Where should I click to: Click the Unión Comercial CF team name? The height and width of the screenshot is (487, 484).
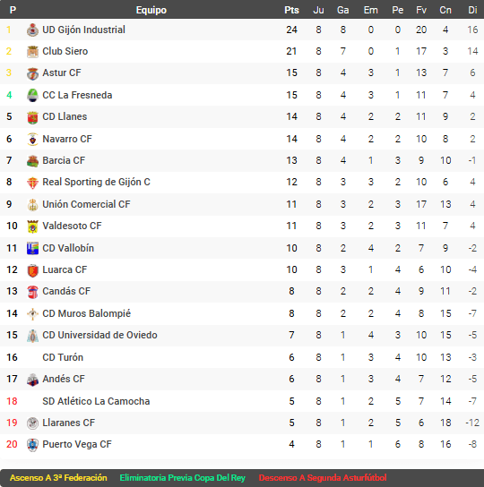86,204
